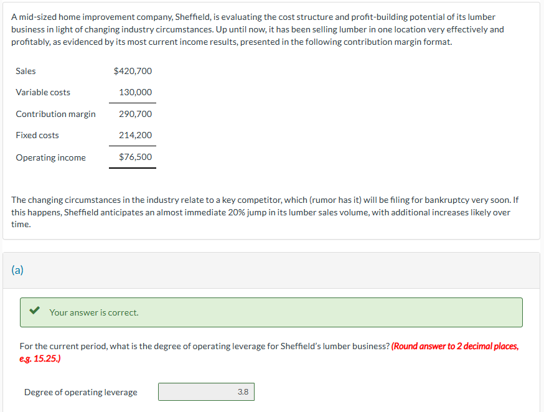
Task: Click the red "Round answer to 2 decimal places" note
Action: pyautogui.click(x=269, y=352)
